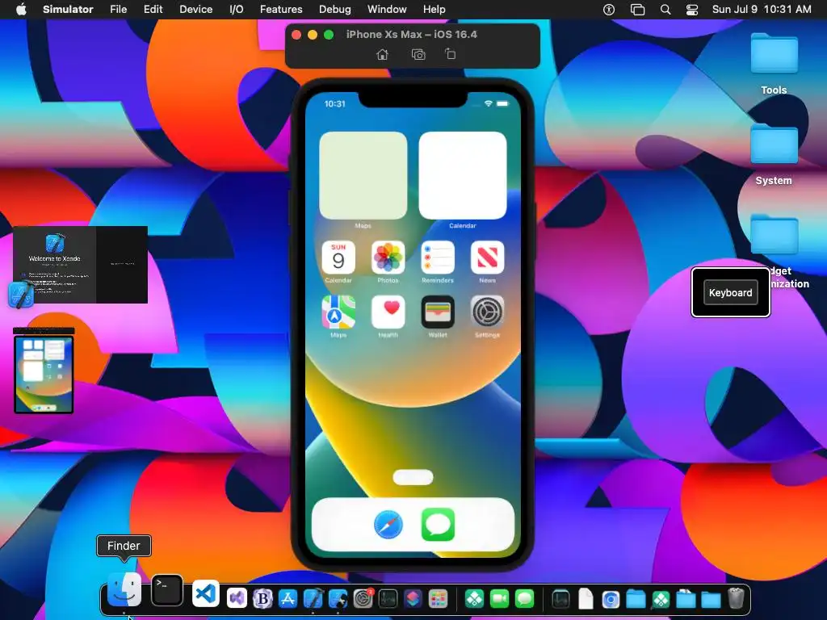This screenshot has height=620, width=827.
Task: Open the File menu
Action: point(118,10)
